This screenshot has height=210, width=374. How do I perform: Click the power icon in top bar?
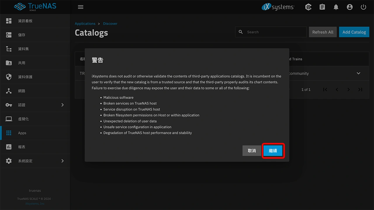point(363,7)
